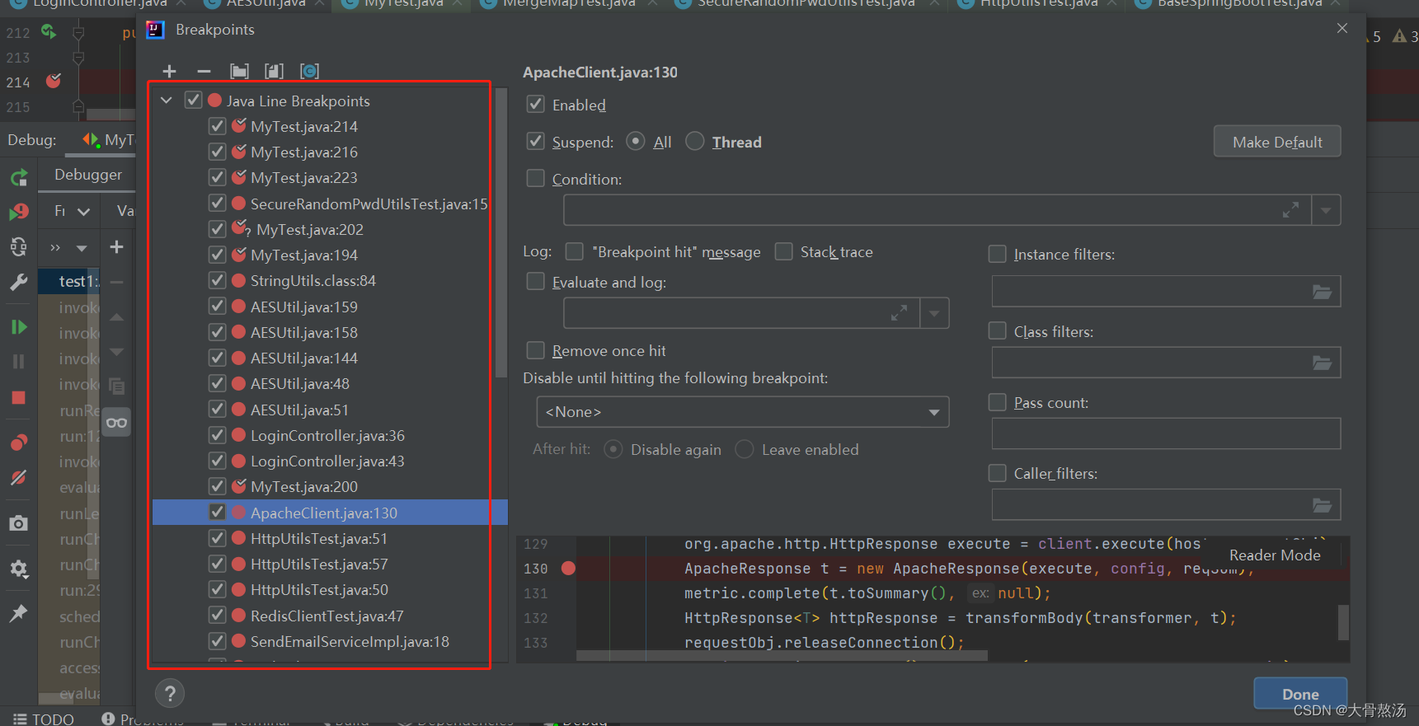Enable the Evaluate and log checkbox
This screenshot has width=1419, height=726.
click(x=536, y=282)
